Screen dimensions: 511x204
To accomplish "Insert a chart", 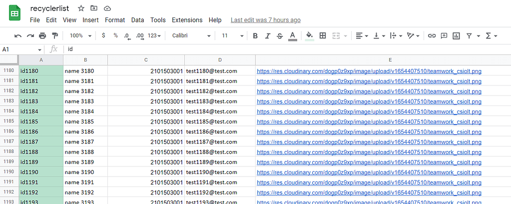I will 456,36.
